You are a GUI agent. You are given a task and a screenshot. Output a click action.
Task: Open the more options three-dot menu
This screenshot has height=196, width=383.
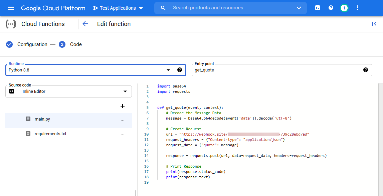(358, 7)
